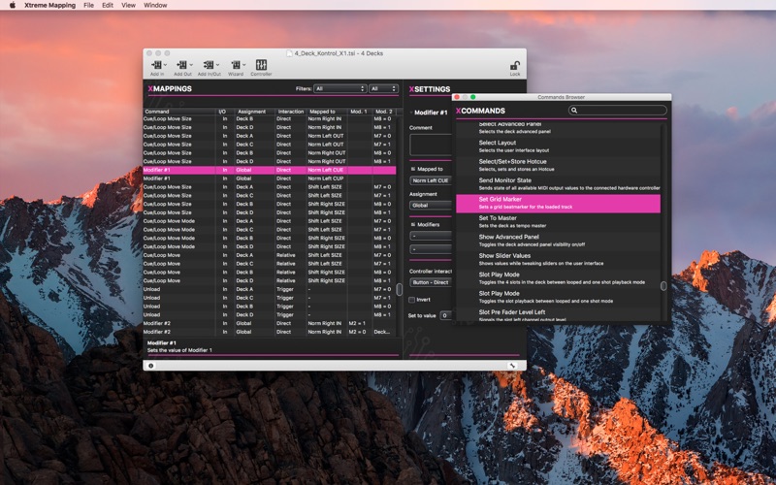Open the Apple menu
This screenshot has width=776, height=485.
pyautogui.click(x=13, y=5)
